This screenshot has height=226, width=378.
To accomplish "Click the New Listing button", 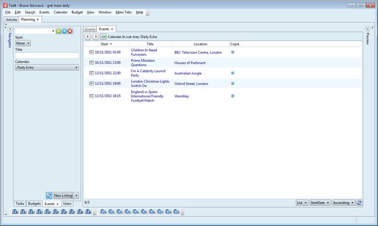I will click(x=63, y=196).
